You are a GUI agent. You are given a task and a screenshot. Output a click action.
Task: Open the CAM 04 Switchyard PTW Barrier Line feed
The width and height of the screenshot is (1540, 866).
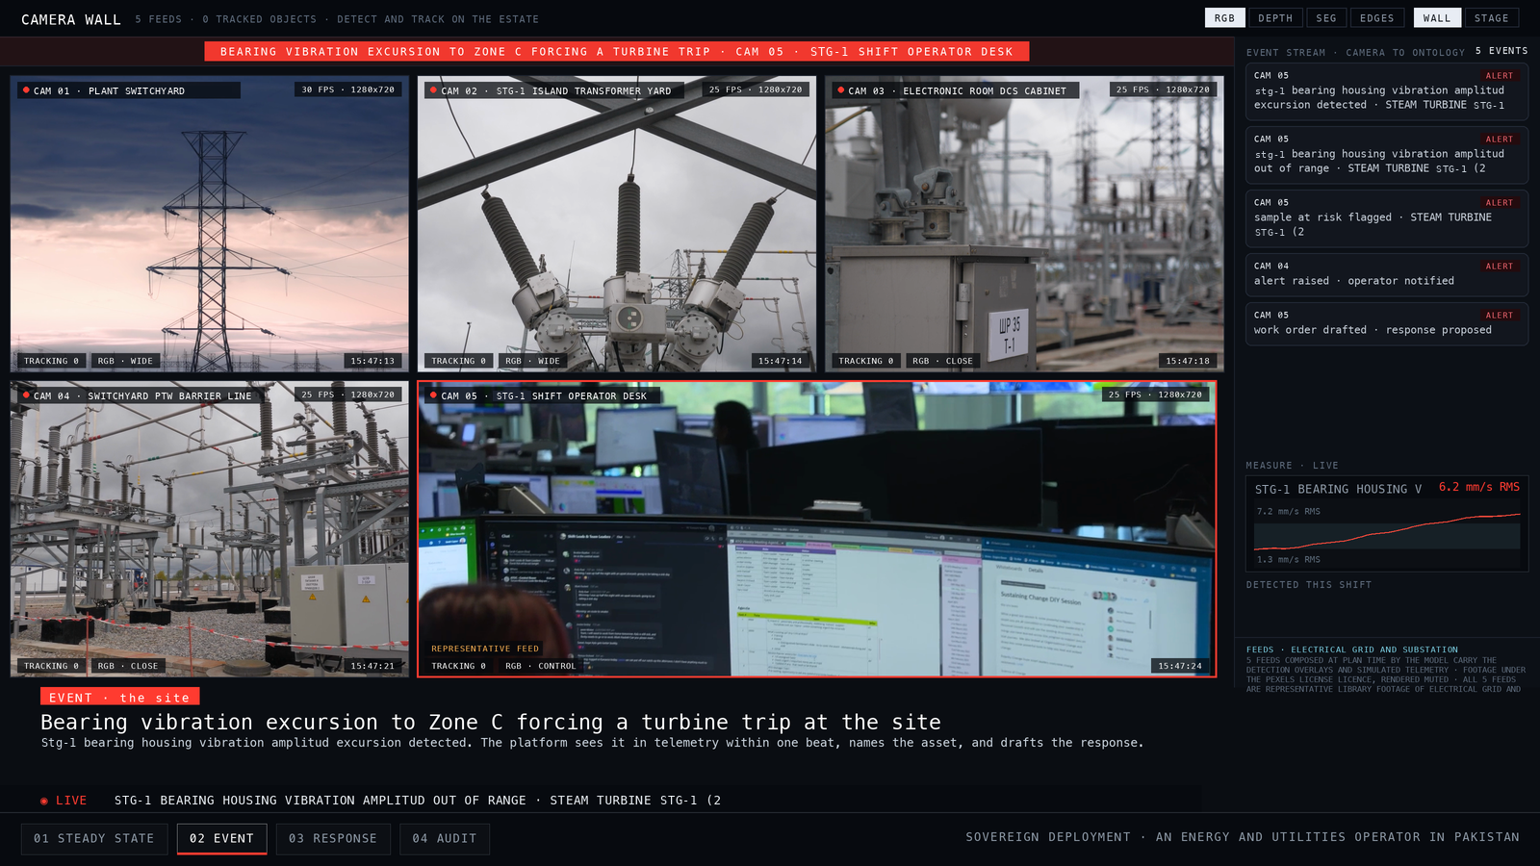(210, 529)
